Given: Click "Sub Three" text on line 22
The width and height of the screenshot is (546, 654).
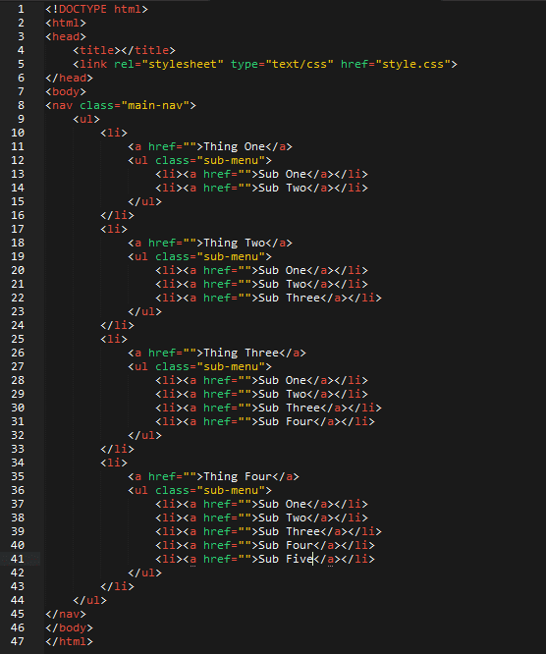Looking at the screenshot, I should click(x=289, y=298).
